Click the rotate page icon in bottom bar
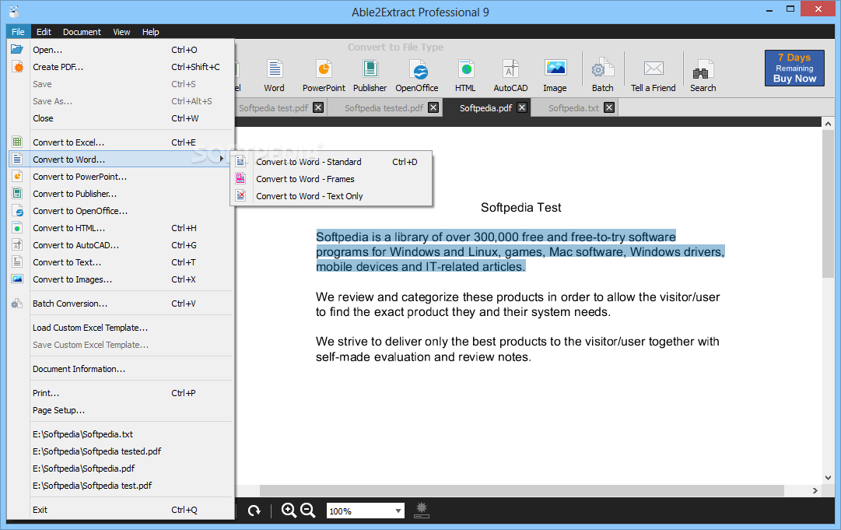This screenshot has width=841, height=530. 254,511
